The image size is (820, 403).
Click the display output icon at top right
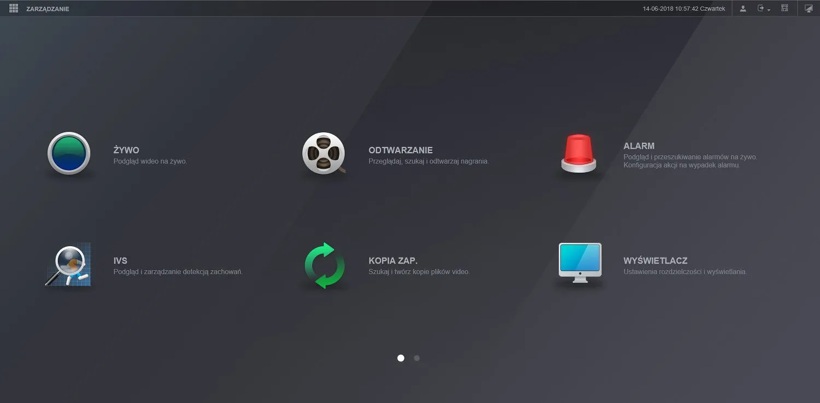point(809,9)
